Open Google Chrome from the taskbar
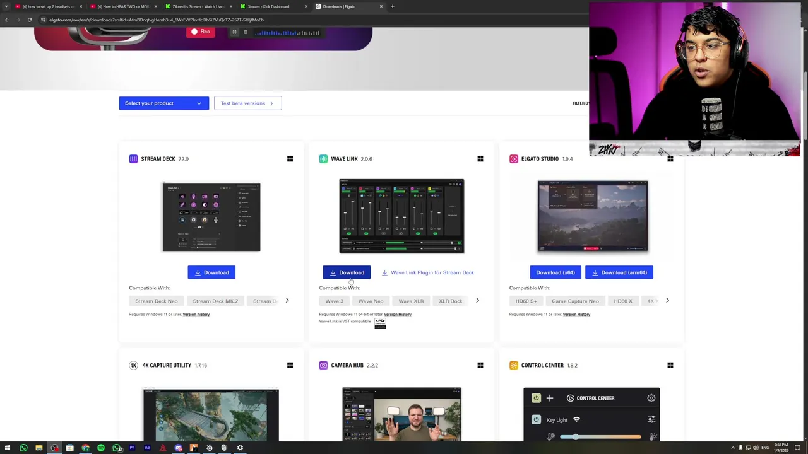Screen dimensions: 808x454 [85, 448]
